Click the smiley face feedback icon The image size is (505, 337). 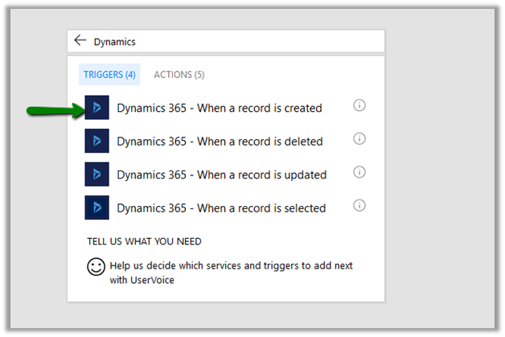click(x=96, y=267)
